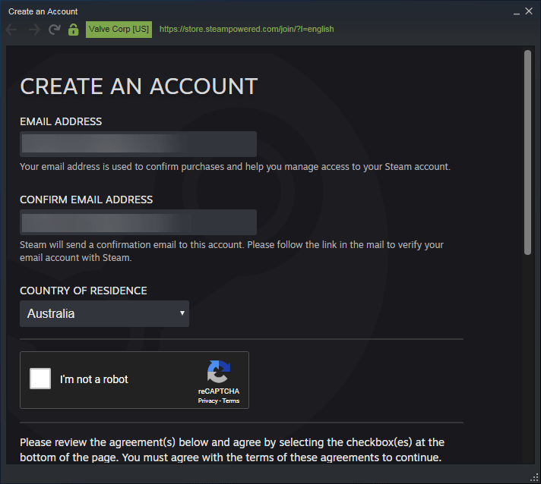541x484 pixels.
Task: Click the CREATE AN ACCOUNT heading
Action: pyautogui.click(x=139, y=86)
